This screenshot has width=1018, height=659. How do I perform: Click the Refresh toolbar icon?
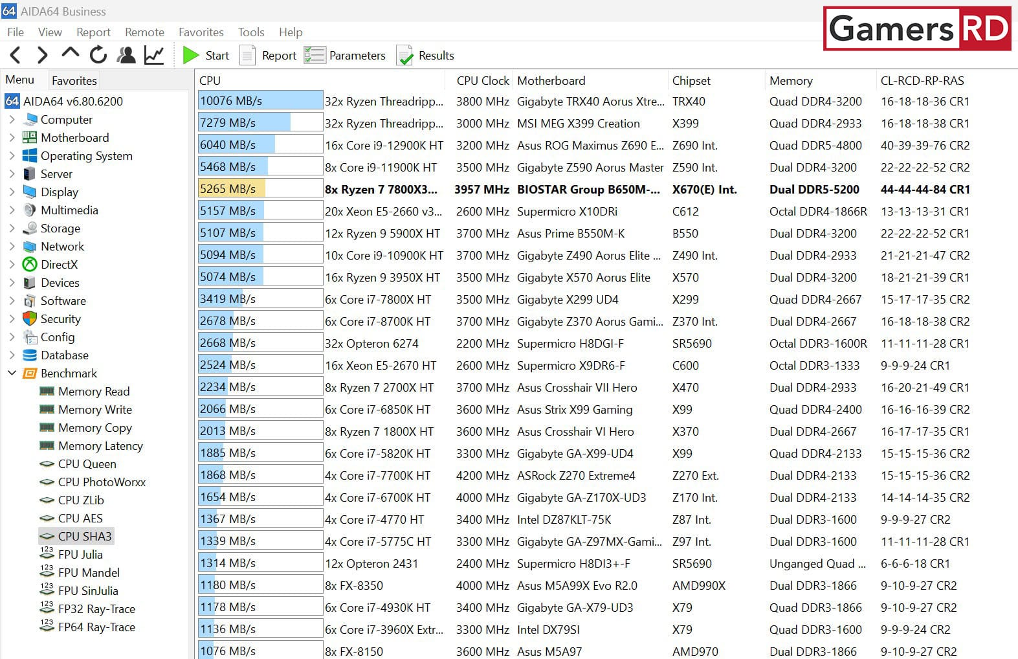pos(98,55)
